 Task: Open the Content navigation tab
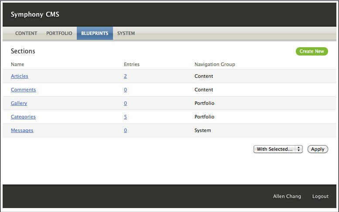point(26,33)
